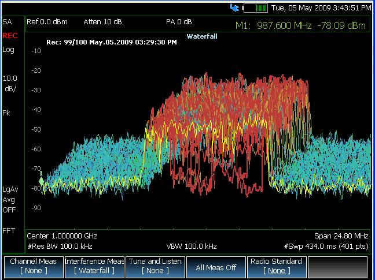Toggle the Avg OFF averaging setting
The width and height of the screenshot is (375, 280).
[x=9, y=205]
